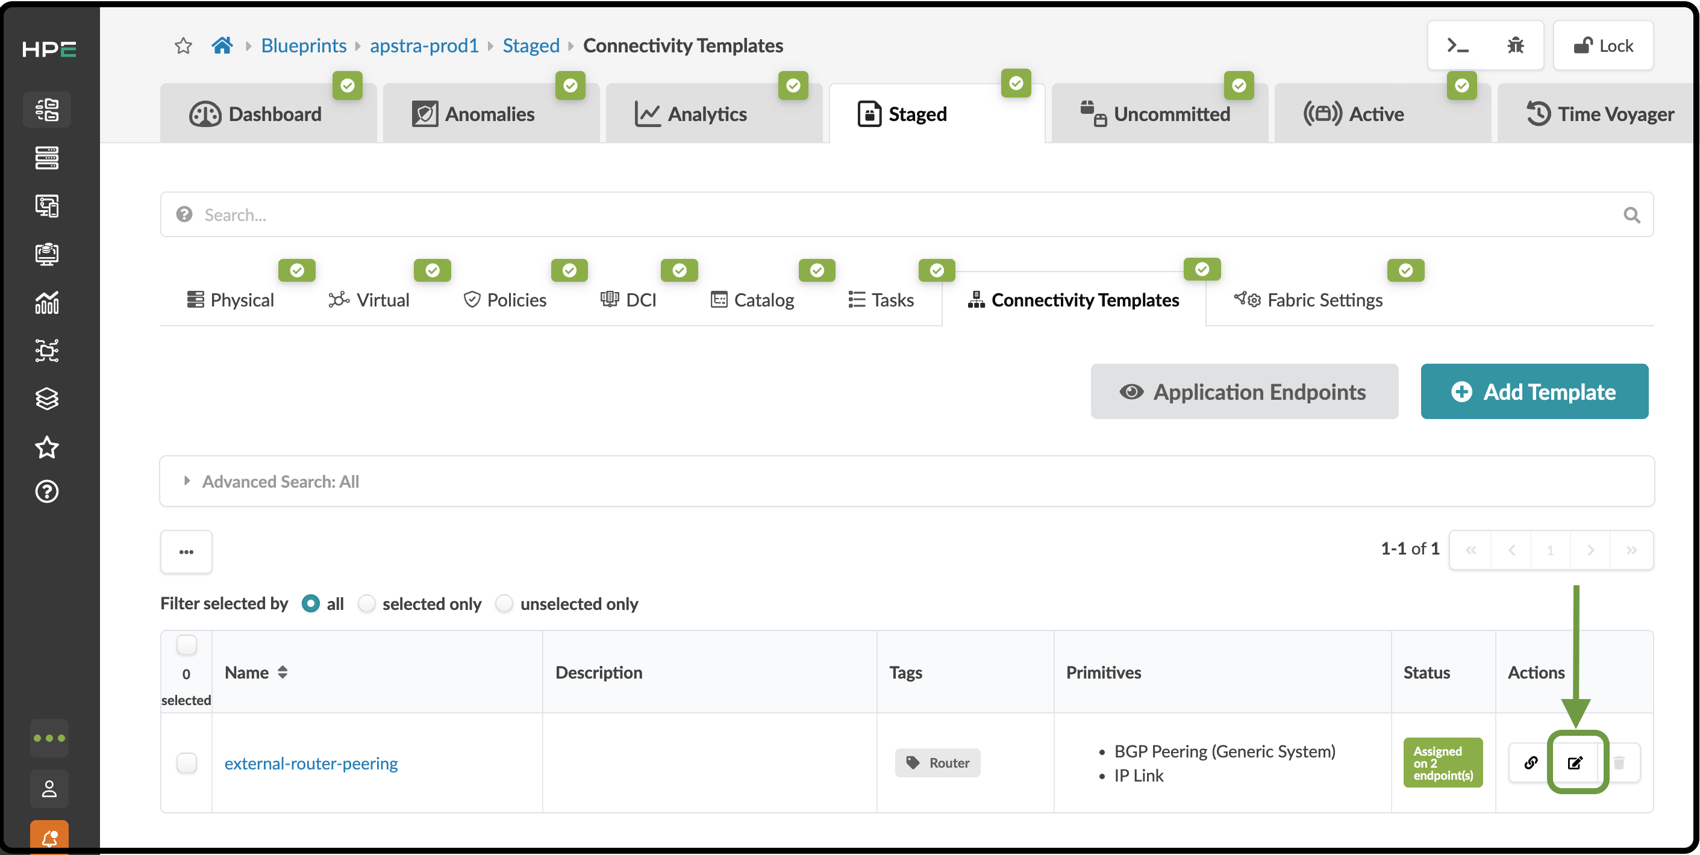Image resolution: width=1700 pixels, height=855 pixels.
Task: Select the 'unselected only' filter radio
Action: pyautogui.click(x=504, y=604)
